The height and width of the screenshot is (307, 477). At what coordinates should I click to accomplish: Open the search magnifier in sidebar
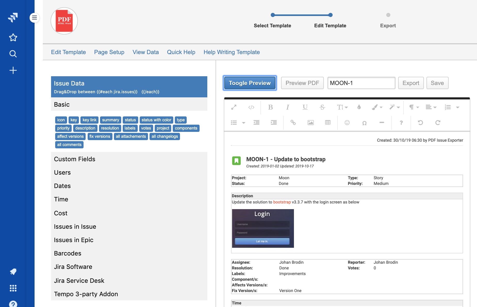(x=13, y=54)
